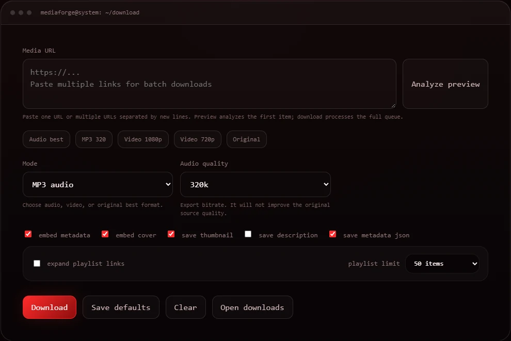Image resolution: width=511 pixels, height=341 pixels.
Task: Start the red Download button
Action: 50,307
